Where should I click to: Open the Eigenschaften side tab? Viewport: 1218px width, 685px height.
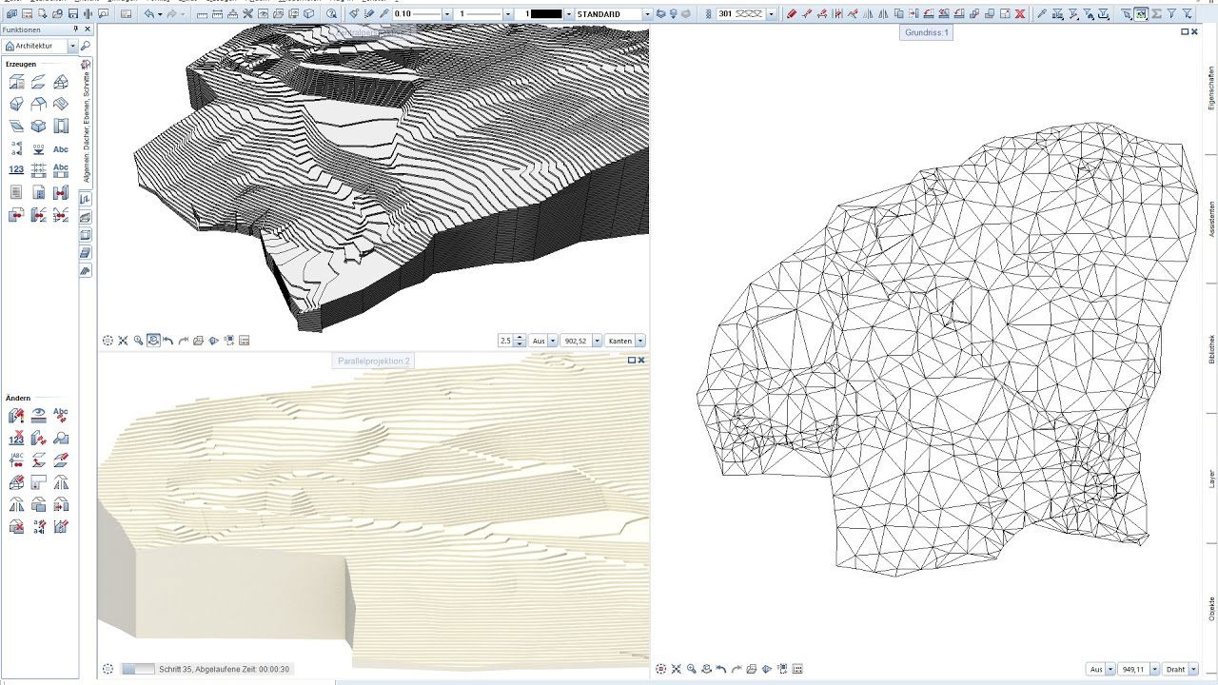(1211, 88)
